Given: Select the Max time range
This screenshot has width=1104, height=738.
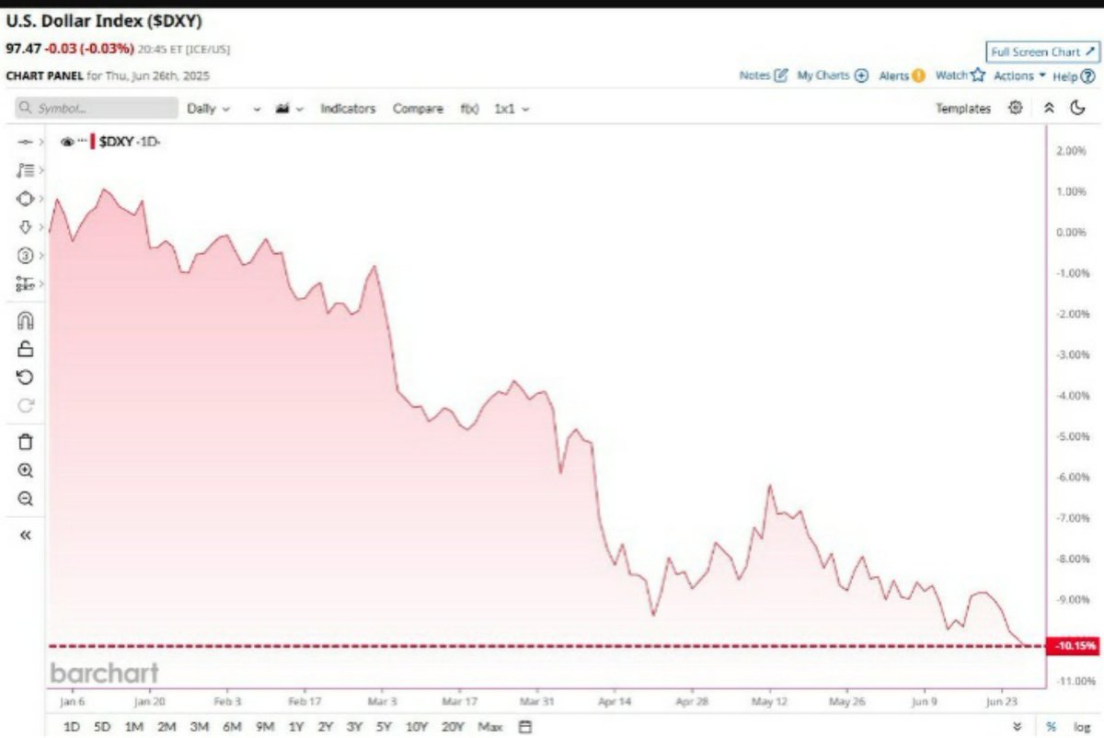Looking at the screenshot, I should [490, 727].
